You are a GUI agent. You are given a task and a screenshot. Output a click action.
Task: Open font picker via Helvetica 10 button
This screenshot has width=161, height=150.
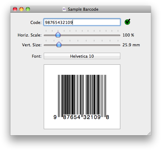(82, 56)
